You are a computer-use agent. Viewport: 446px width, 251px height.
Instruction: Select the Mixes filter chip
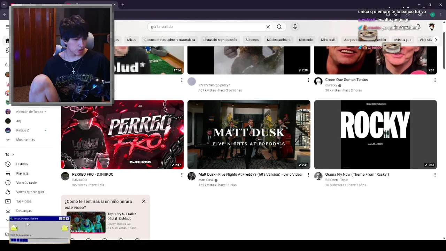131,40
